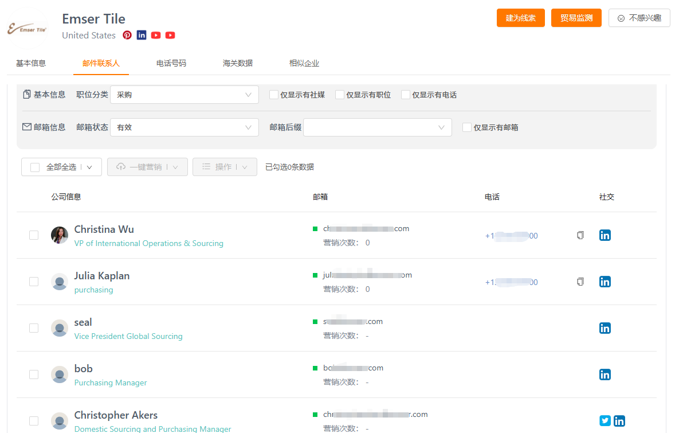Click the first YouTube icon in header
The width and height of the screenshot is (679, 433).
[156, 35]
